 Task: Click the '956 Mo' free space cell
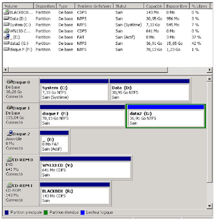point(173,19)
